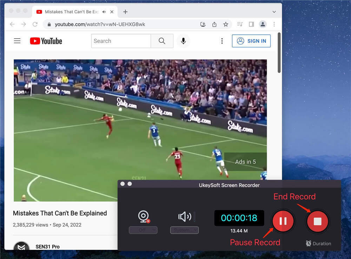The image size is (351, 259).
Task: Click the recording timer 00:00:18 display
Action: pyautogui.click(x=239, y=218)
